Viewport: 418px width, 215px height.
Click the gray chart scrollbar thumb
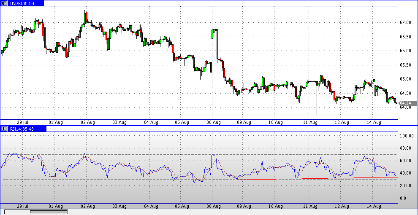[x=49, y=212]
